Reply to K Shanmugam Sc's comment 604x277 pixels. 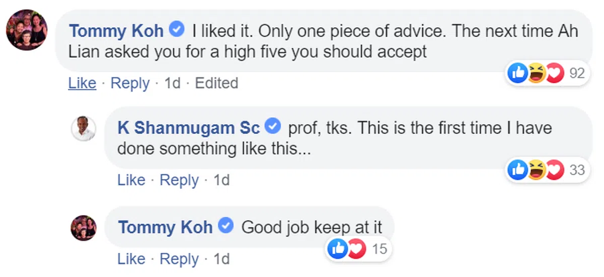coord(179,180)
